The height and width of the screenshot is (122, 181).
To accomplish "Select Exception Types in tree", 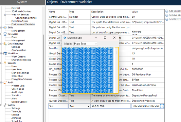I will point(20,21).
